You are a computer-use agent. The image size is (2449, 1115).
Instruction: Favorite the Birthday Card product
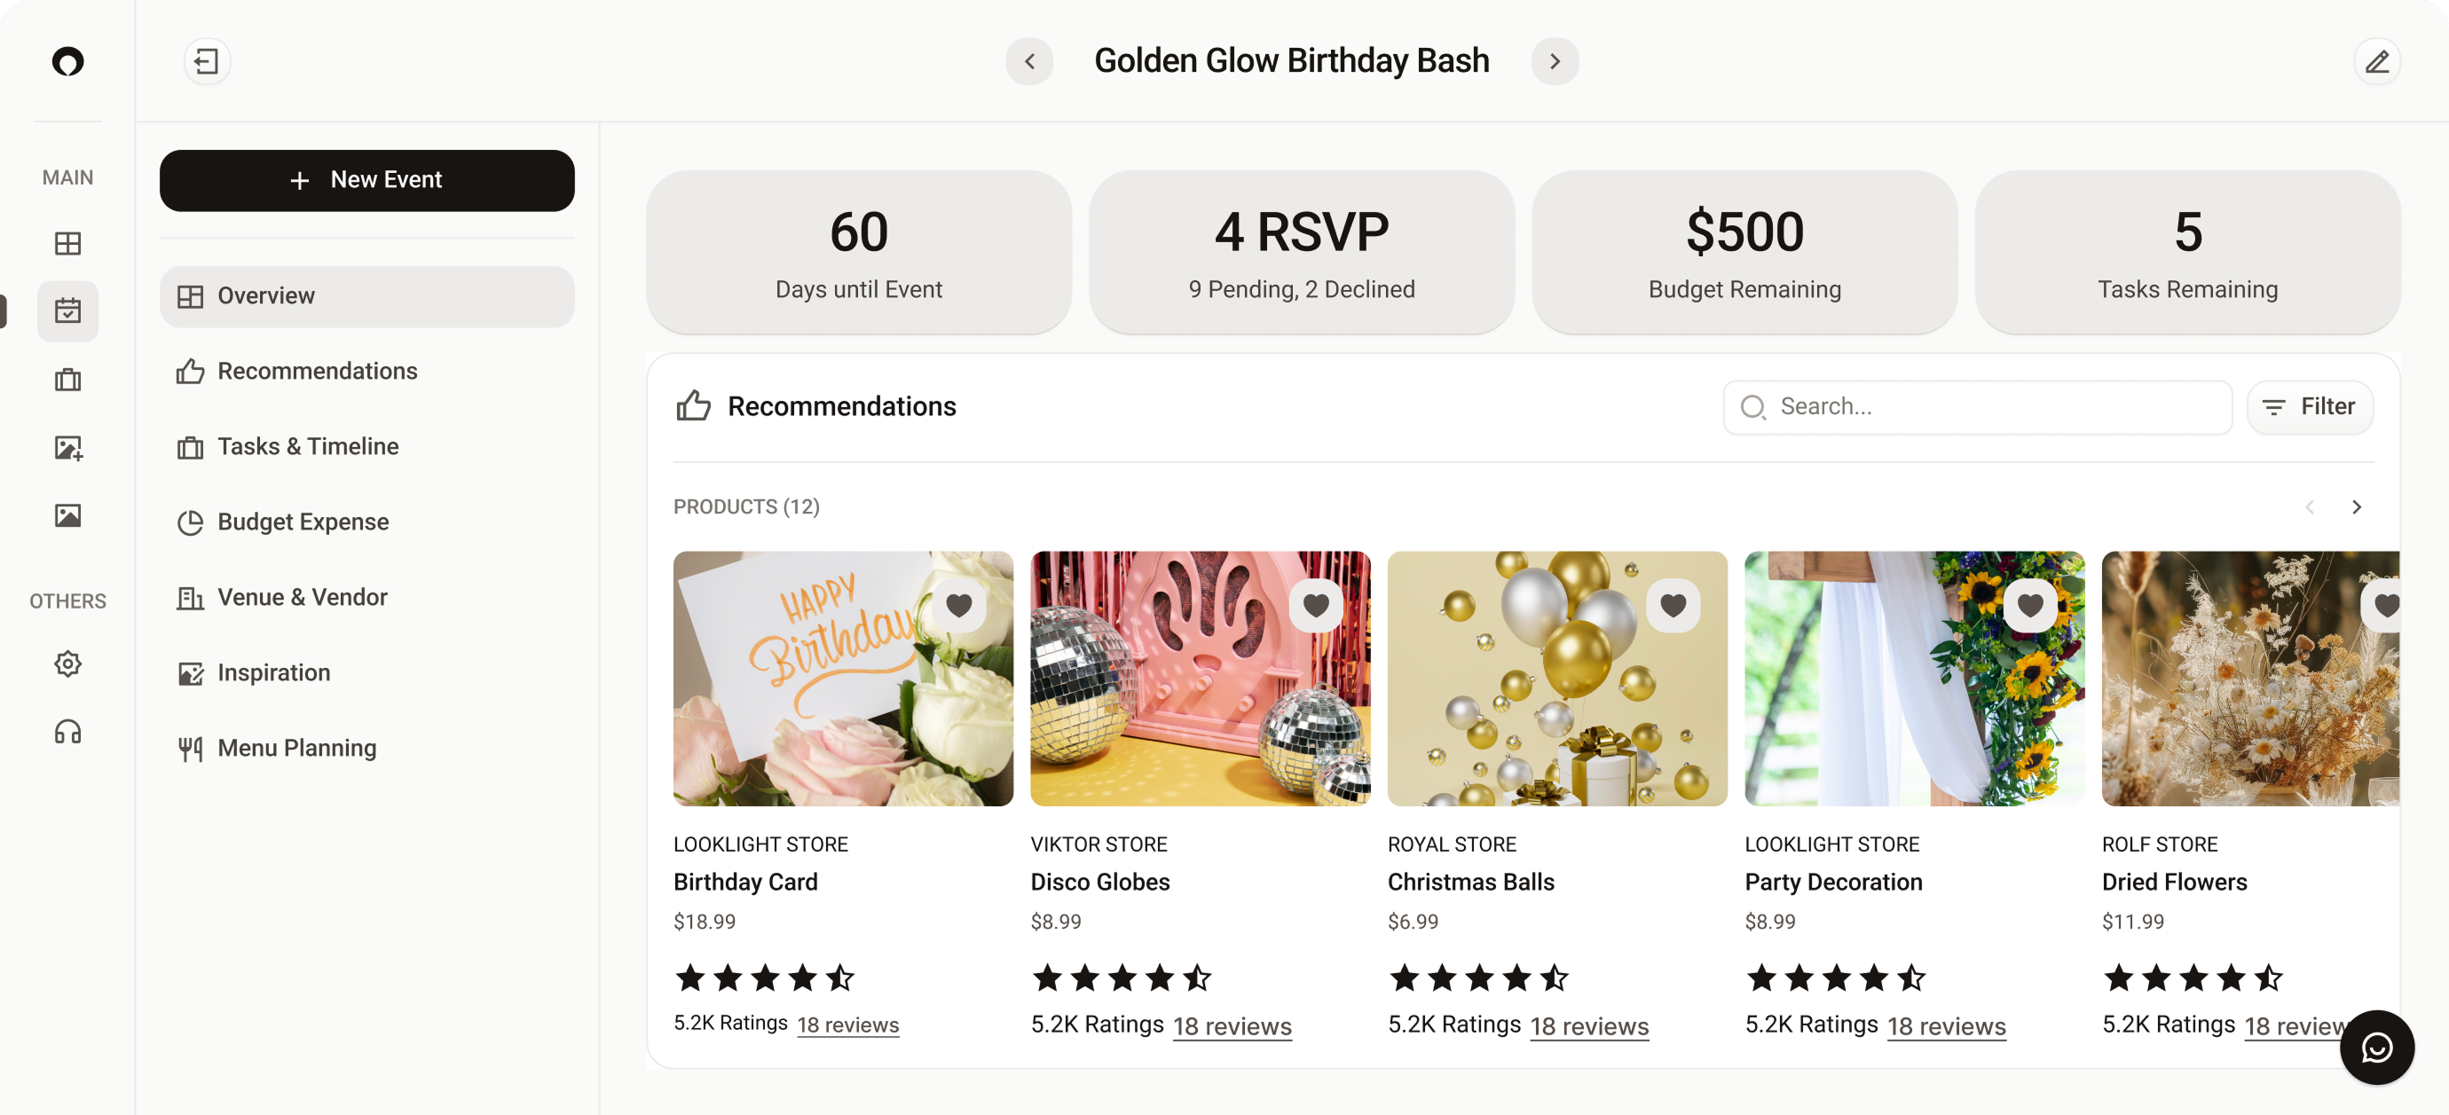coord(958,605)
